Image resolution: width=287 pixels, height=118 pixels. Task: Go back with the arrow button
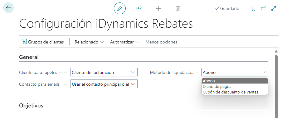[8, 8]
